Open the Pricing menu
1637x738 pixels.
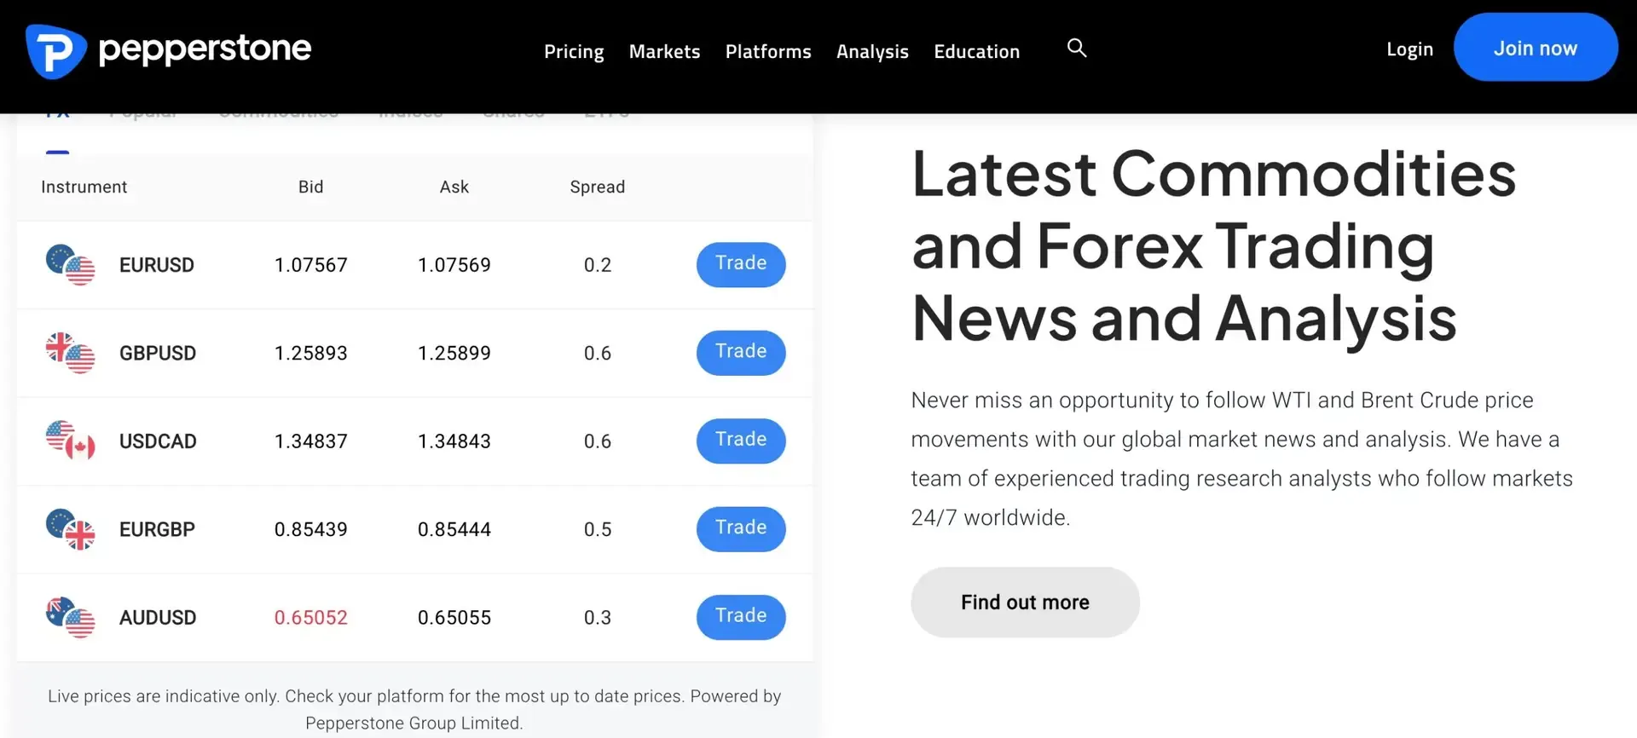(x=574, y=51)
